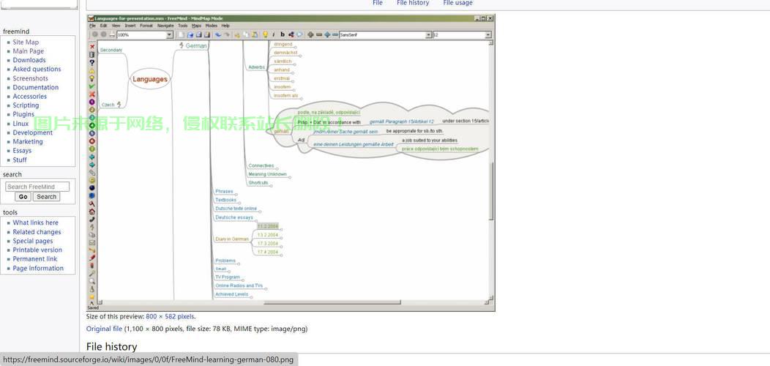Open the Page information link
The image size is (770, 366).
(x=38, y=268)
